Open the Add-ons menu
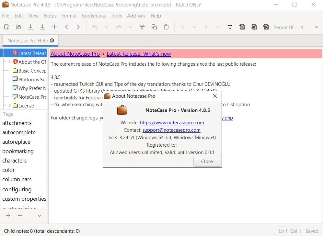The height and width of the screenshot is (236, 323). click(x=136, y=16)
